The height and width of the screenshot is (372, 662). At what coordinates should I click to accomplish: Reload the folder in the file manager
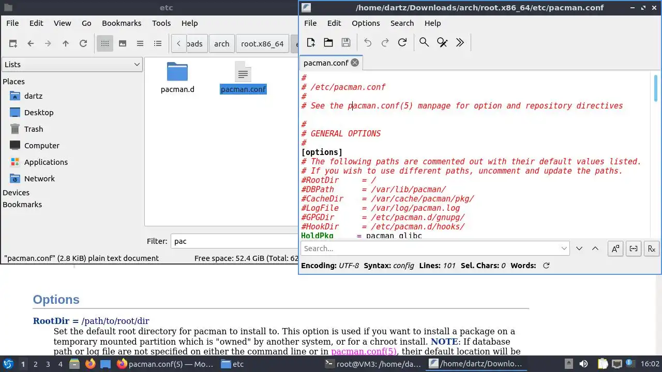click(x=83, y=44)
